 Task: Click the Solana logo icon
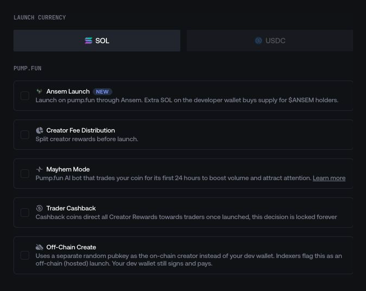click(x=89, y=41)
